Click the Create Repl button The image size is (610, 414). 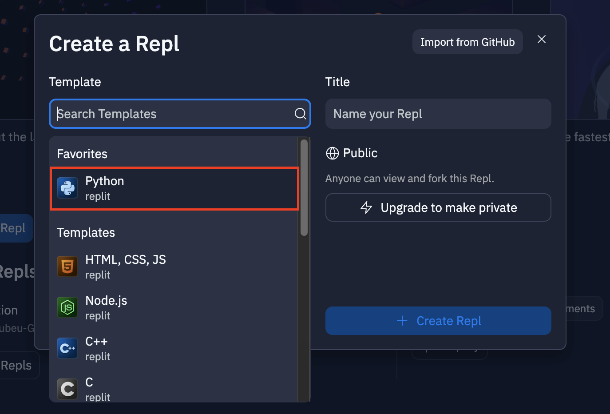[x=438, y=321]
